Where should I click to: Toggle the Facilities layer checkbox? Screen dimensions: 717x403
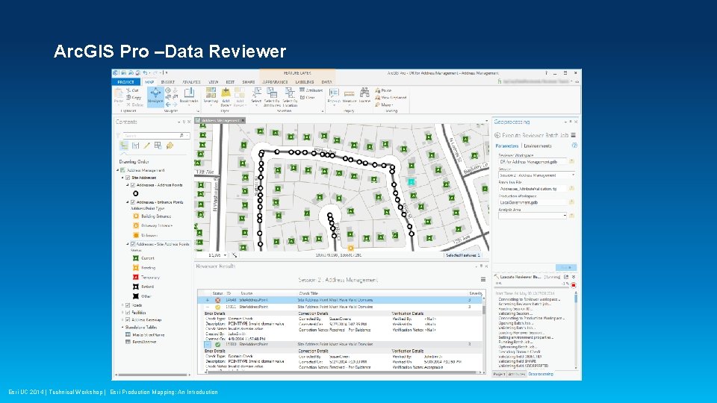[128, 313]
